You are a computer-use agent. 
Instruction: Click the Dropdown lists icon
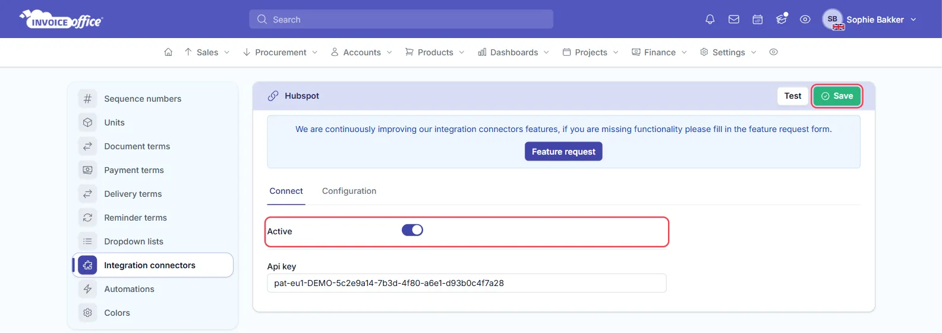pyautogui.click(x=87, y=241)
